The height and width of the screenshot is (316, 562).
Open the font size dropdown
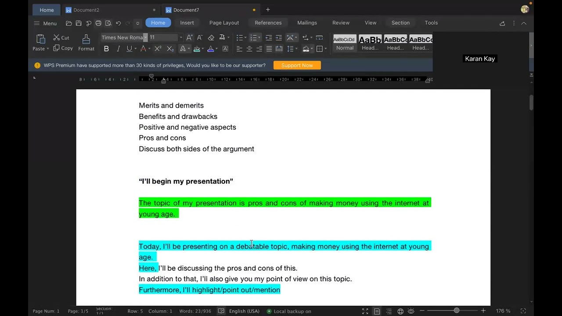click(x=181, y=38)
